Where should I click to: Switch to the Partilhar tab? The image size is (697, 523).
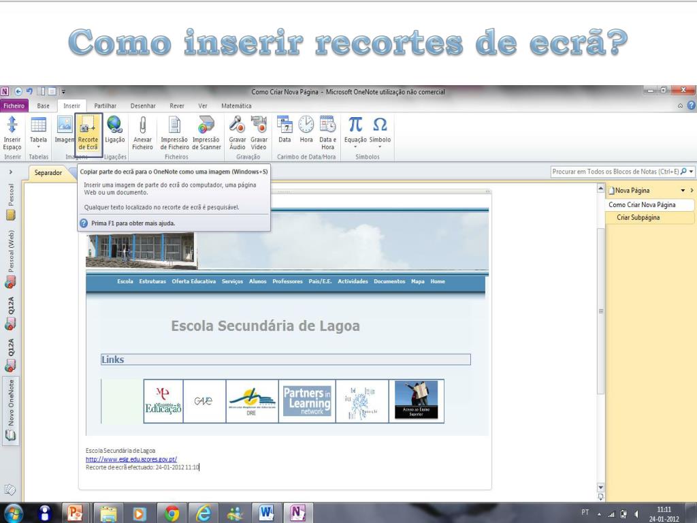[x=106, y=106]
